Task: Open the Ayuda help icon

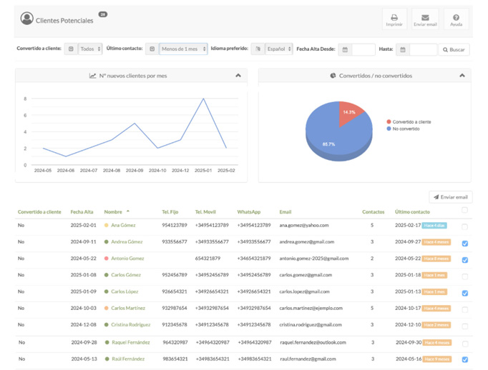Action: click(456, 17)
